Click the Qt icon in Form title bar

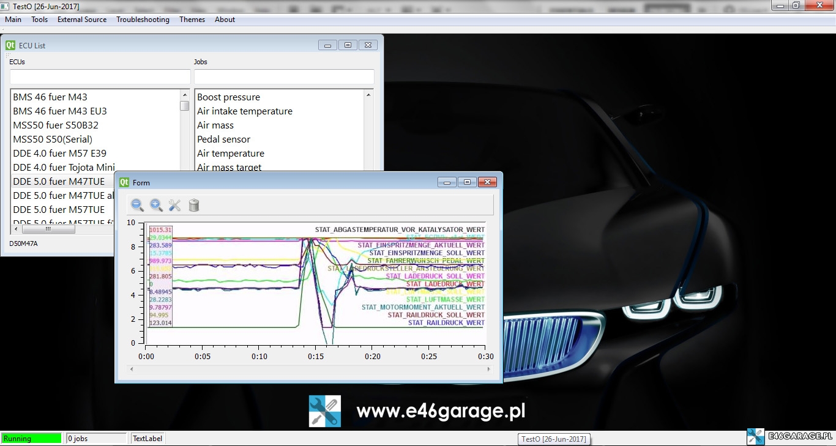pos(124,182)
